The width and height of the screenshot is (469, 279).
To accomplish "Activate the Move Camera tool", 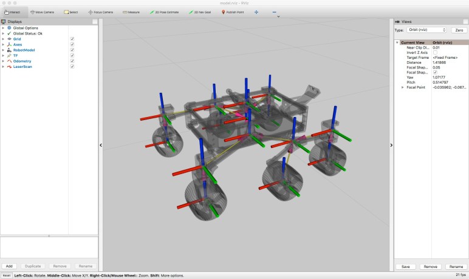I will [x=43, y=12].
